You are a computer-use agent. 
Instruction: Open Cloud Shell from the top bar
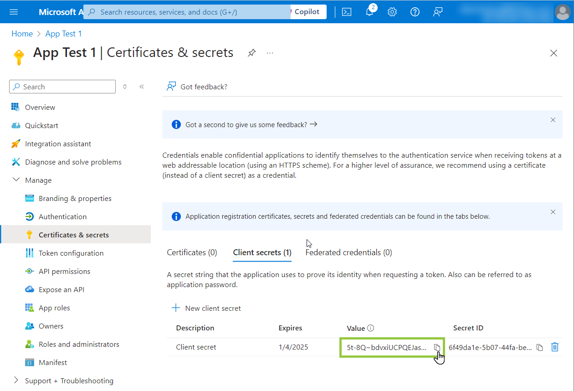tap(347, 12)
